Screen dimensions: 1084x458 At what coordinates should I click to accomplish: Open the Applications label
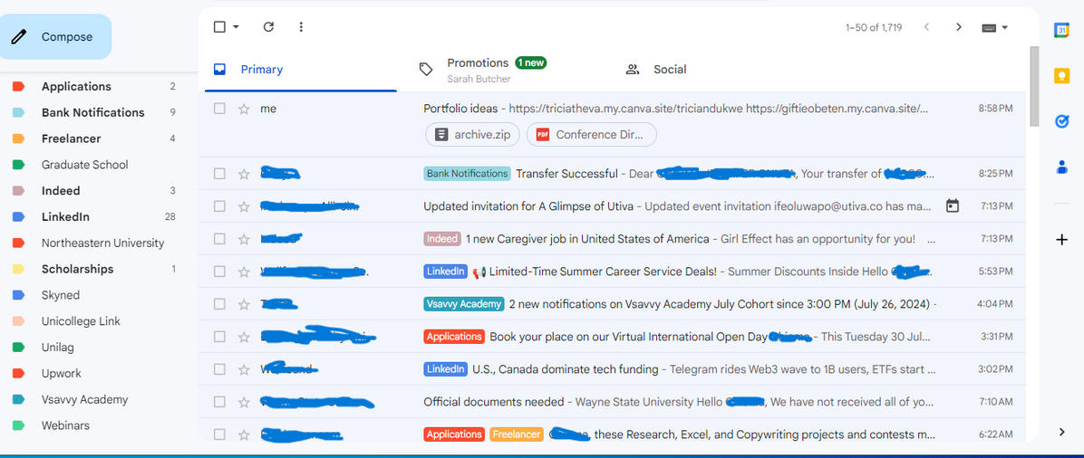[76, 86]
